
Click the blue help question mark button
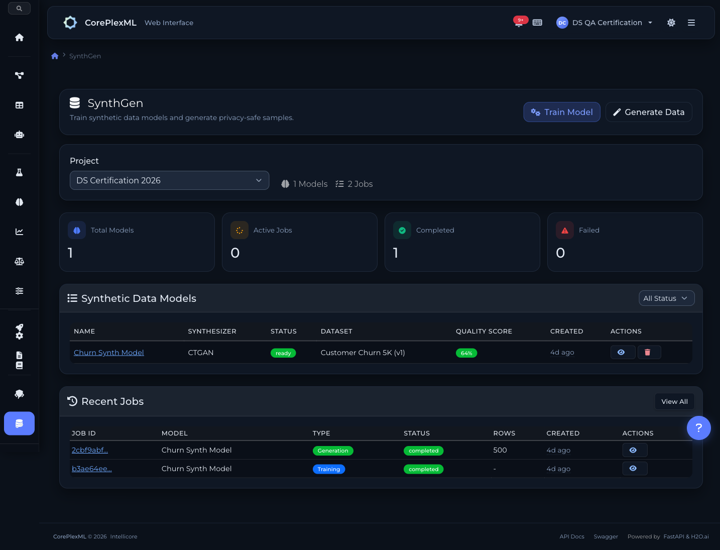click(x=698, y=428)
